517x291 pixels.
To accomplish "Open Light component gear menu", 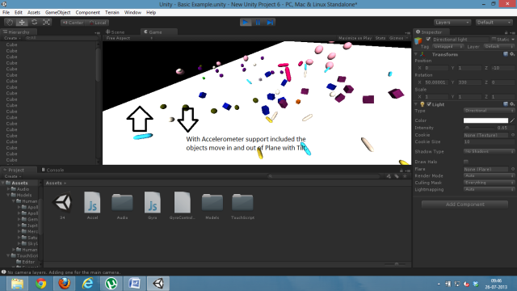I will [x=511, y=104].
